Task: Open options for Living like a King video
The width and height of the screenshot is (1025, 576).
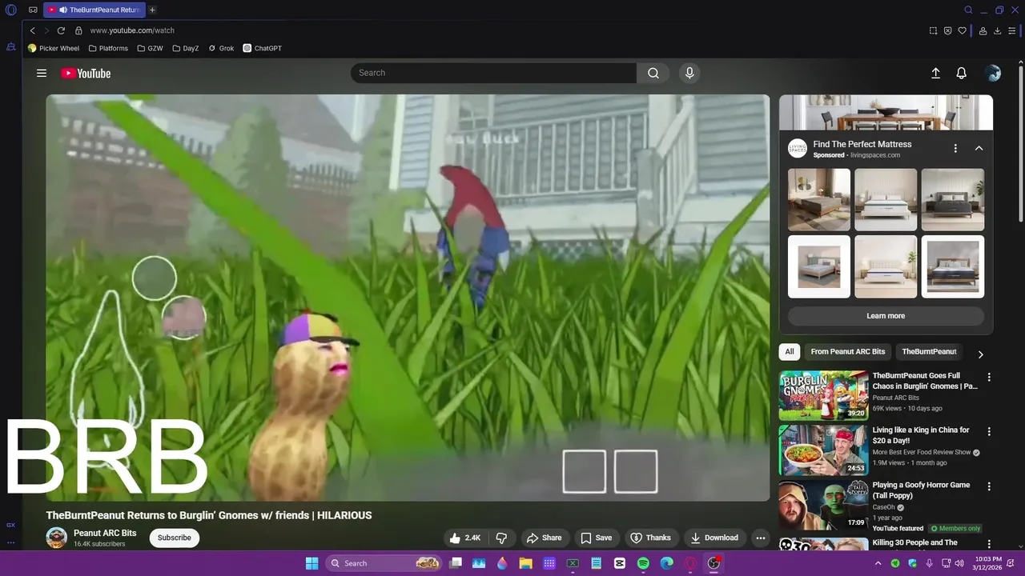Action: point(989,431)
